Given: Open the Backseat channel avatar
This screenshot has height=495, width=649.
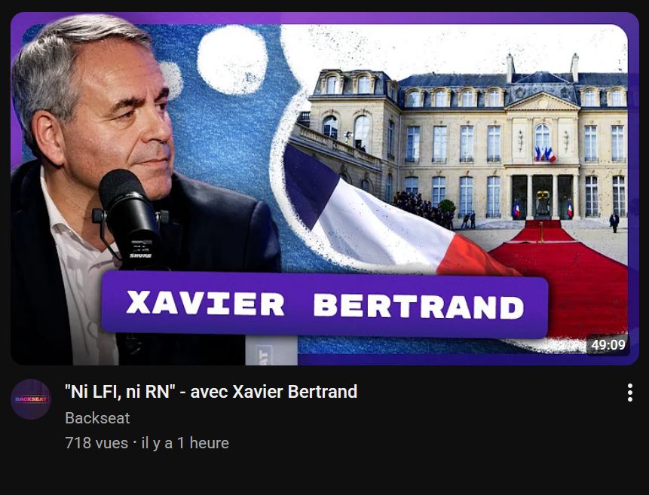Looking at the screenshot, I should [31, 399].
